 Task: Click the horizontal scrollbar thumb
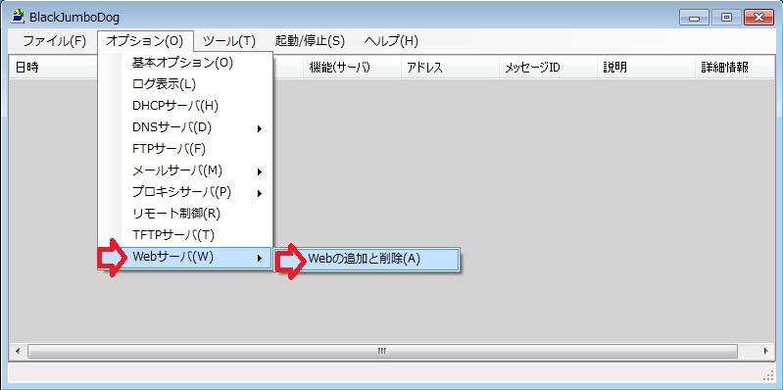click(382, 351)
